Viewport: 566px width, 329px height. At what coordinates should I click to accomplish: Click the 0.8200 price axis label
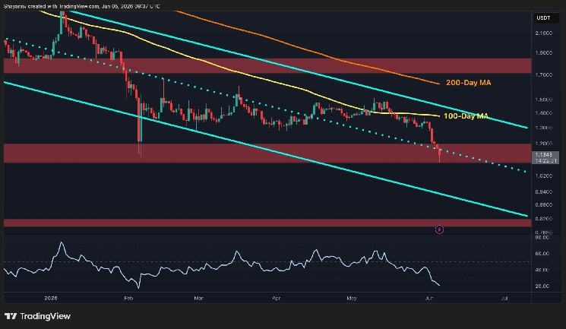(544, 219)
